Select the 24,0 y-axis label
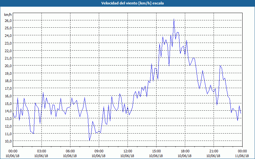The width and height of the screenshot is (255, 159). pos(8,35)
